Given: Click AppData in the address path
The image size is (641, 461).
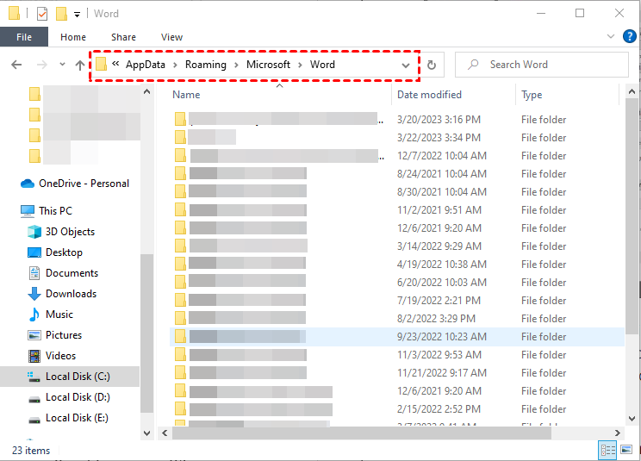Looking at the screenshot, I should 145,65.
